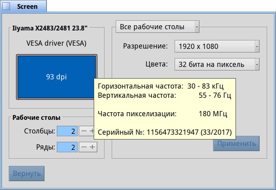The width and height of the screenshot is (276, 190).
Task: Click the Разрешение: label
Action: 145,46
